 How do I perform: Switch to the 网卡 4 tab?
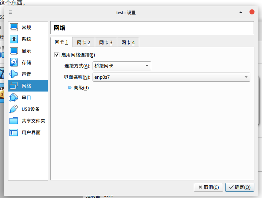click(128, 43)
